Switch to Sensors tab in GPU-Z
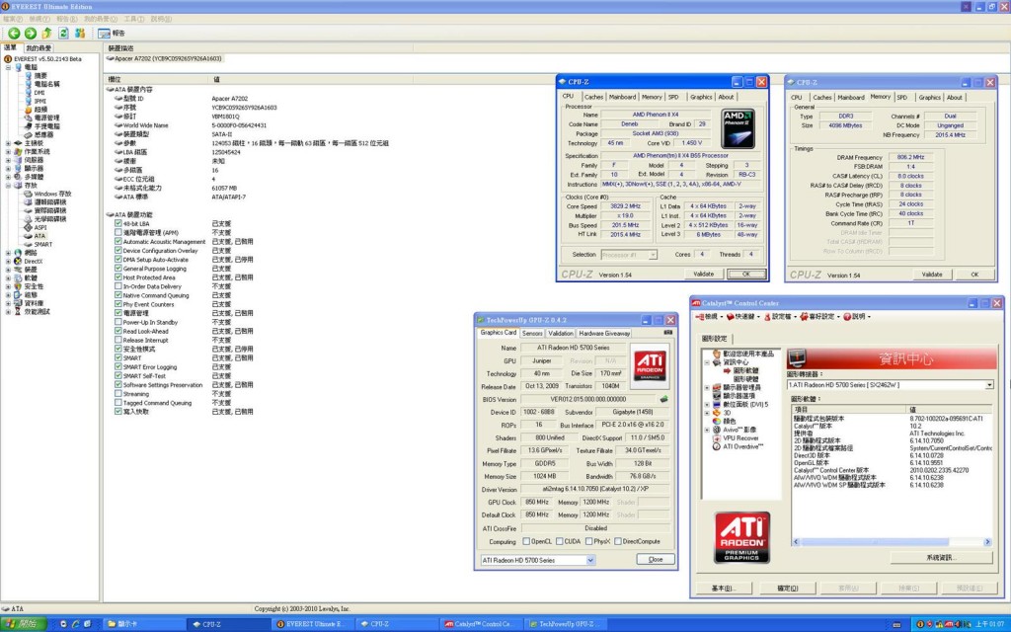The image size is (1011, 632). [532, 334]
